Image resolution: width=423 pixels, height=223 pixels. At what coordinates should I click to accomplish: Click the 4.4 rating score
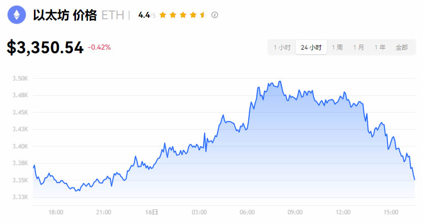pyautogui.click(x=144, y=15)
